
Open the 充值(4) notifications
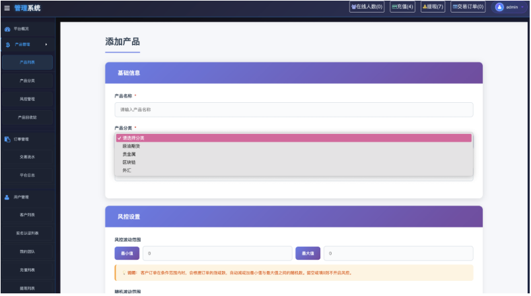click(x=402, y=7)
